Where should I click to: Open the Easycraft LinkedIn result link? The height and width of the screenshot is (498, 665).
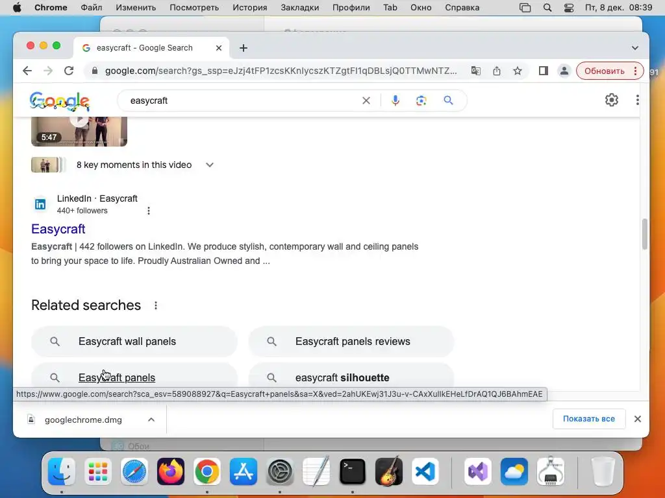tap(58, 229)
